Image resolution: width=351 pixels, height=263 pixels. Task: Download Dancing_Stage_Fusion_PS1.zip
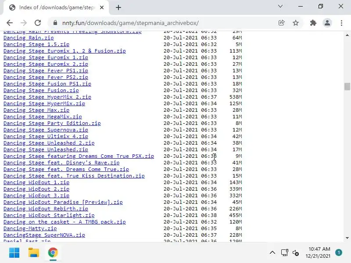click(47, 84)
